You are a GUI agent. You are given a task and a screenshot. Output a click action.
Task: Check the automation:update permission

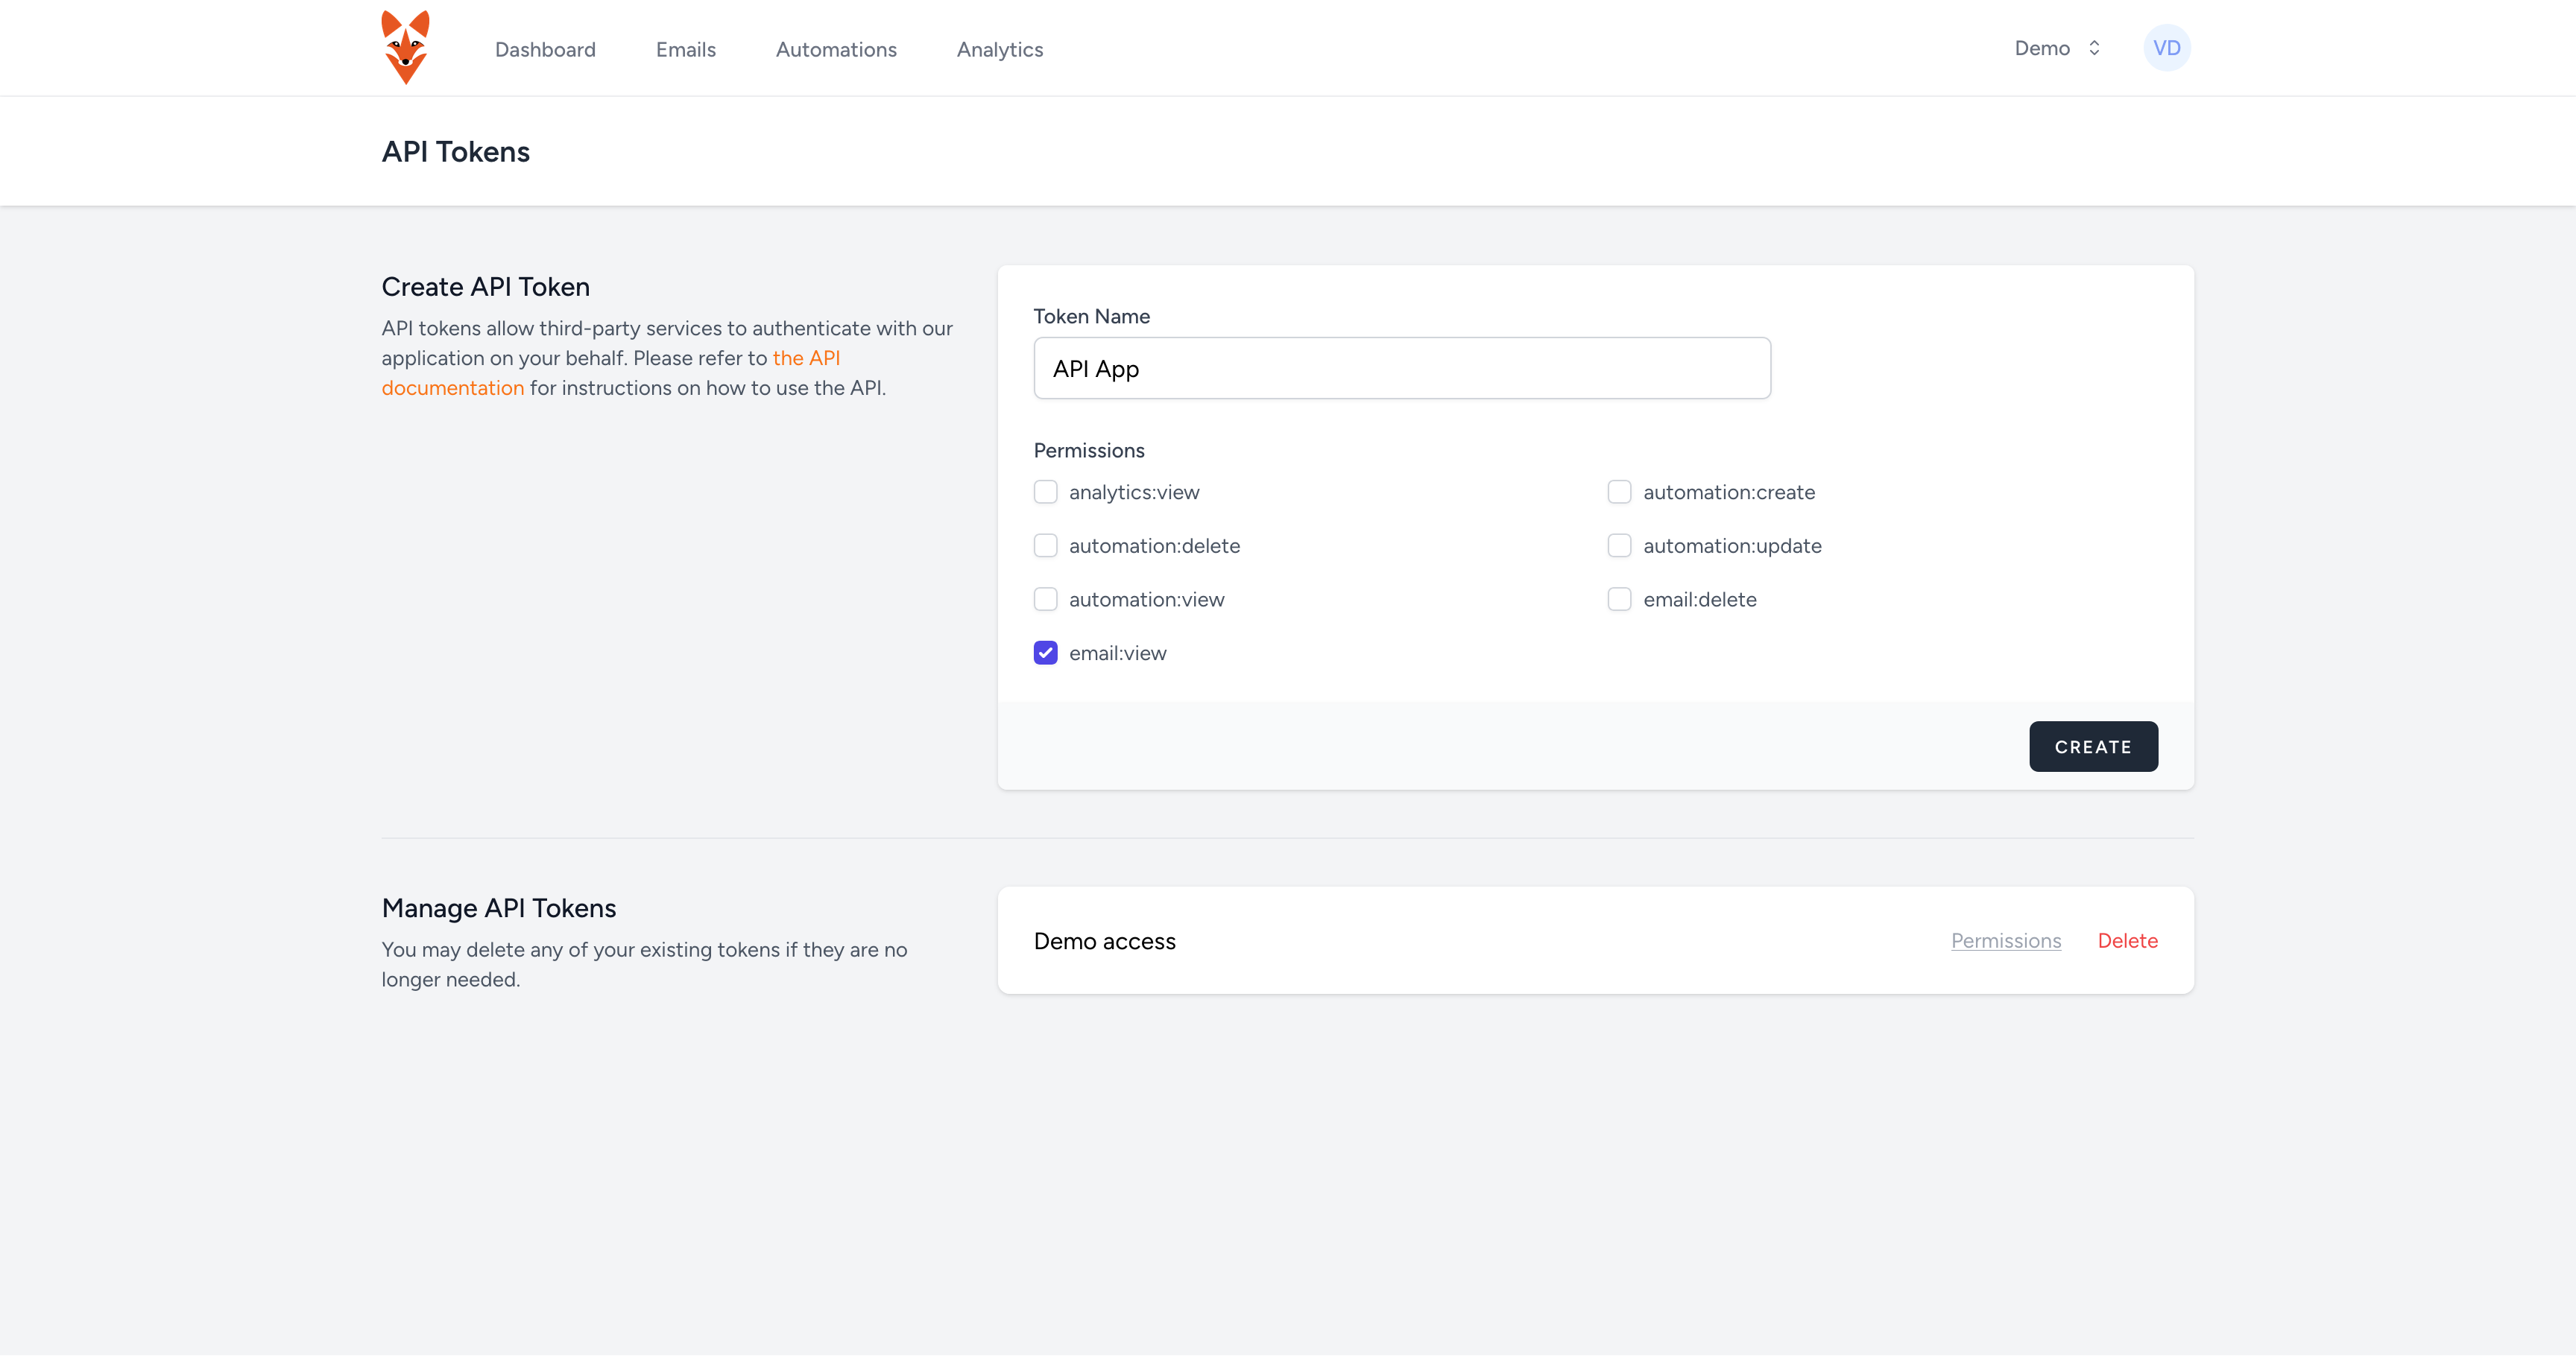pyautogui.click(x=1619, y=545)
